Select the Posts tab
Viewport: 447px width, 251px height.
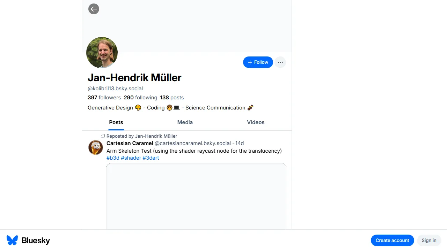click(116, 122)
